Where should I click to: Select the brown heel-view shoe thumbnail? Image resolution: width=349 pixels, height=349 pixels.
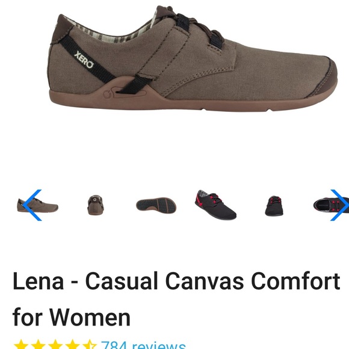point(96,205)
